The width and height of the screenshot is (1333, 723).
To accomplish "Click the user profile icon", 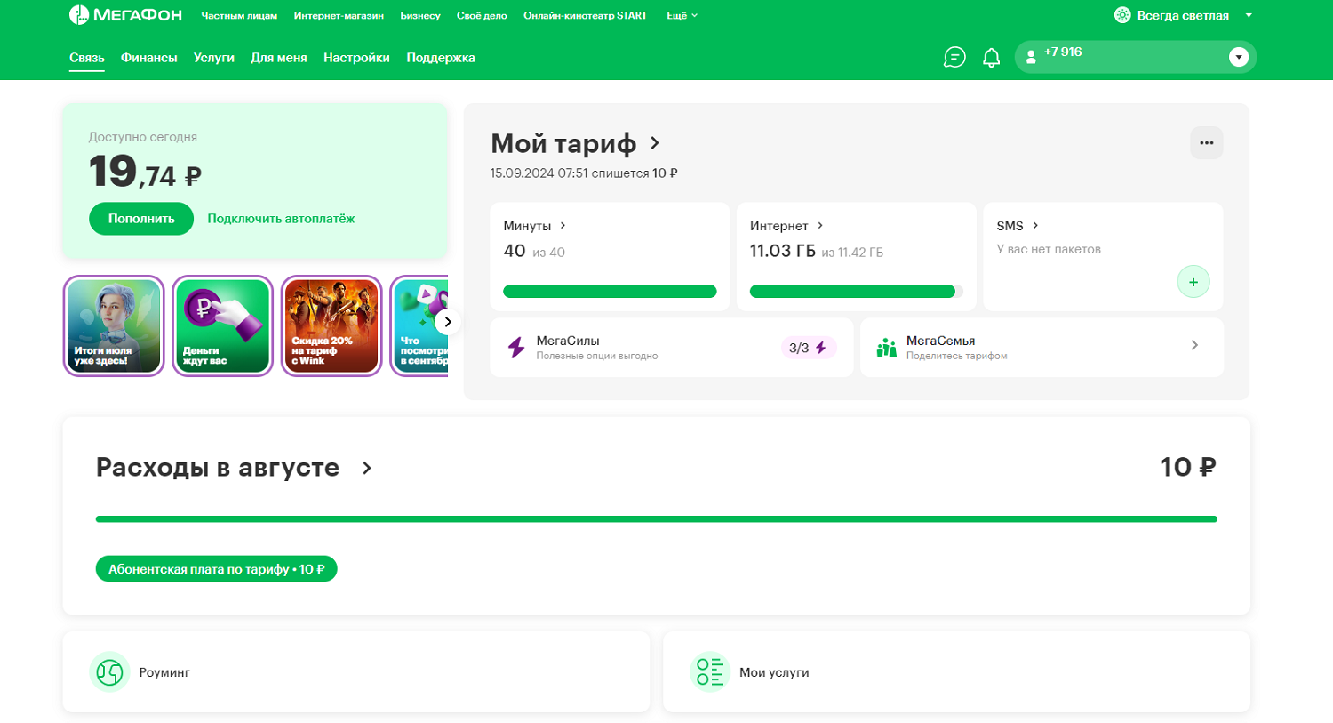I will click(1031, 58).
